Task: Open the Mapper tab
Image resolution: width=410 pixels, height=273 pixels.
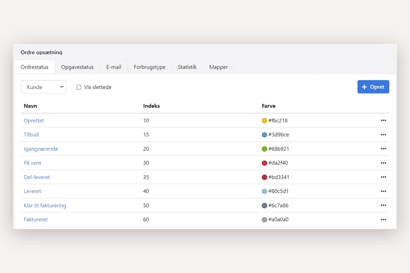Action: (x=218, y=67)
